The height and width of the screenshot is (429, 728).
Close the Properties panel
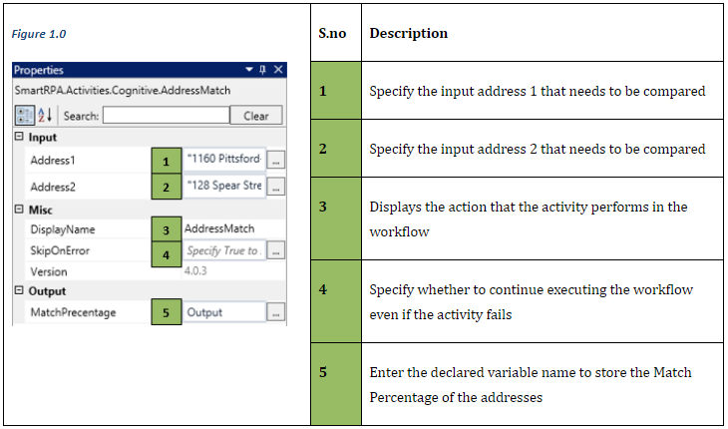[x=278, y=70]
